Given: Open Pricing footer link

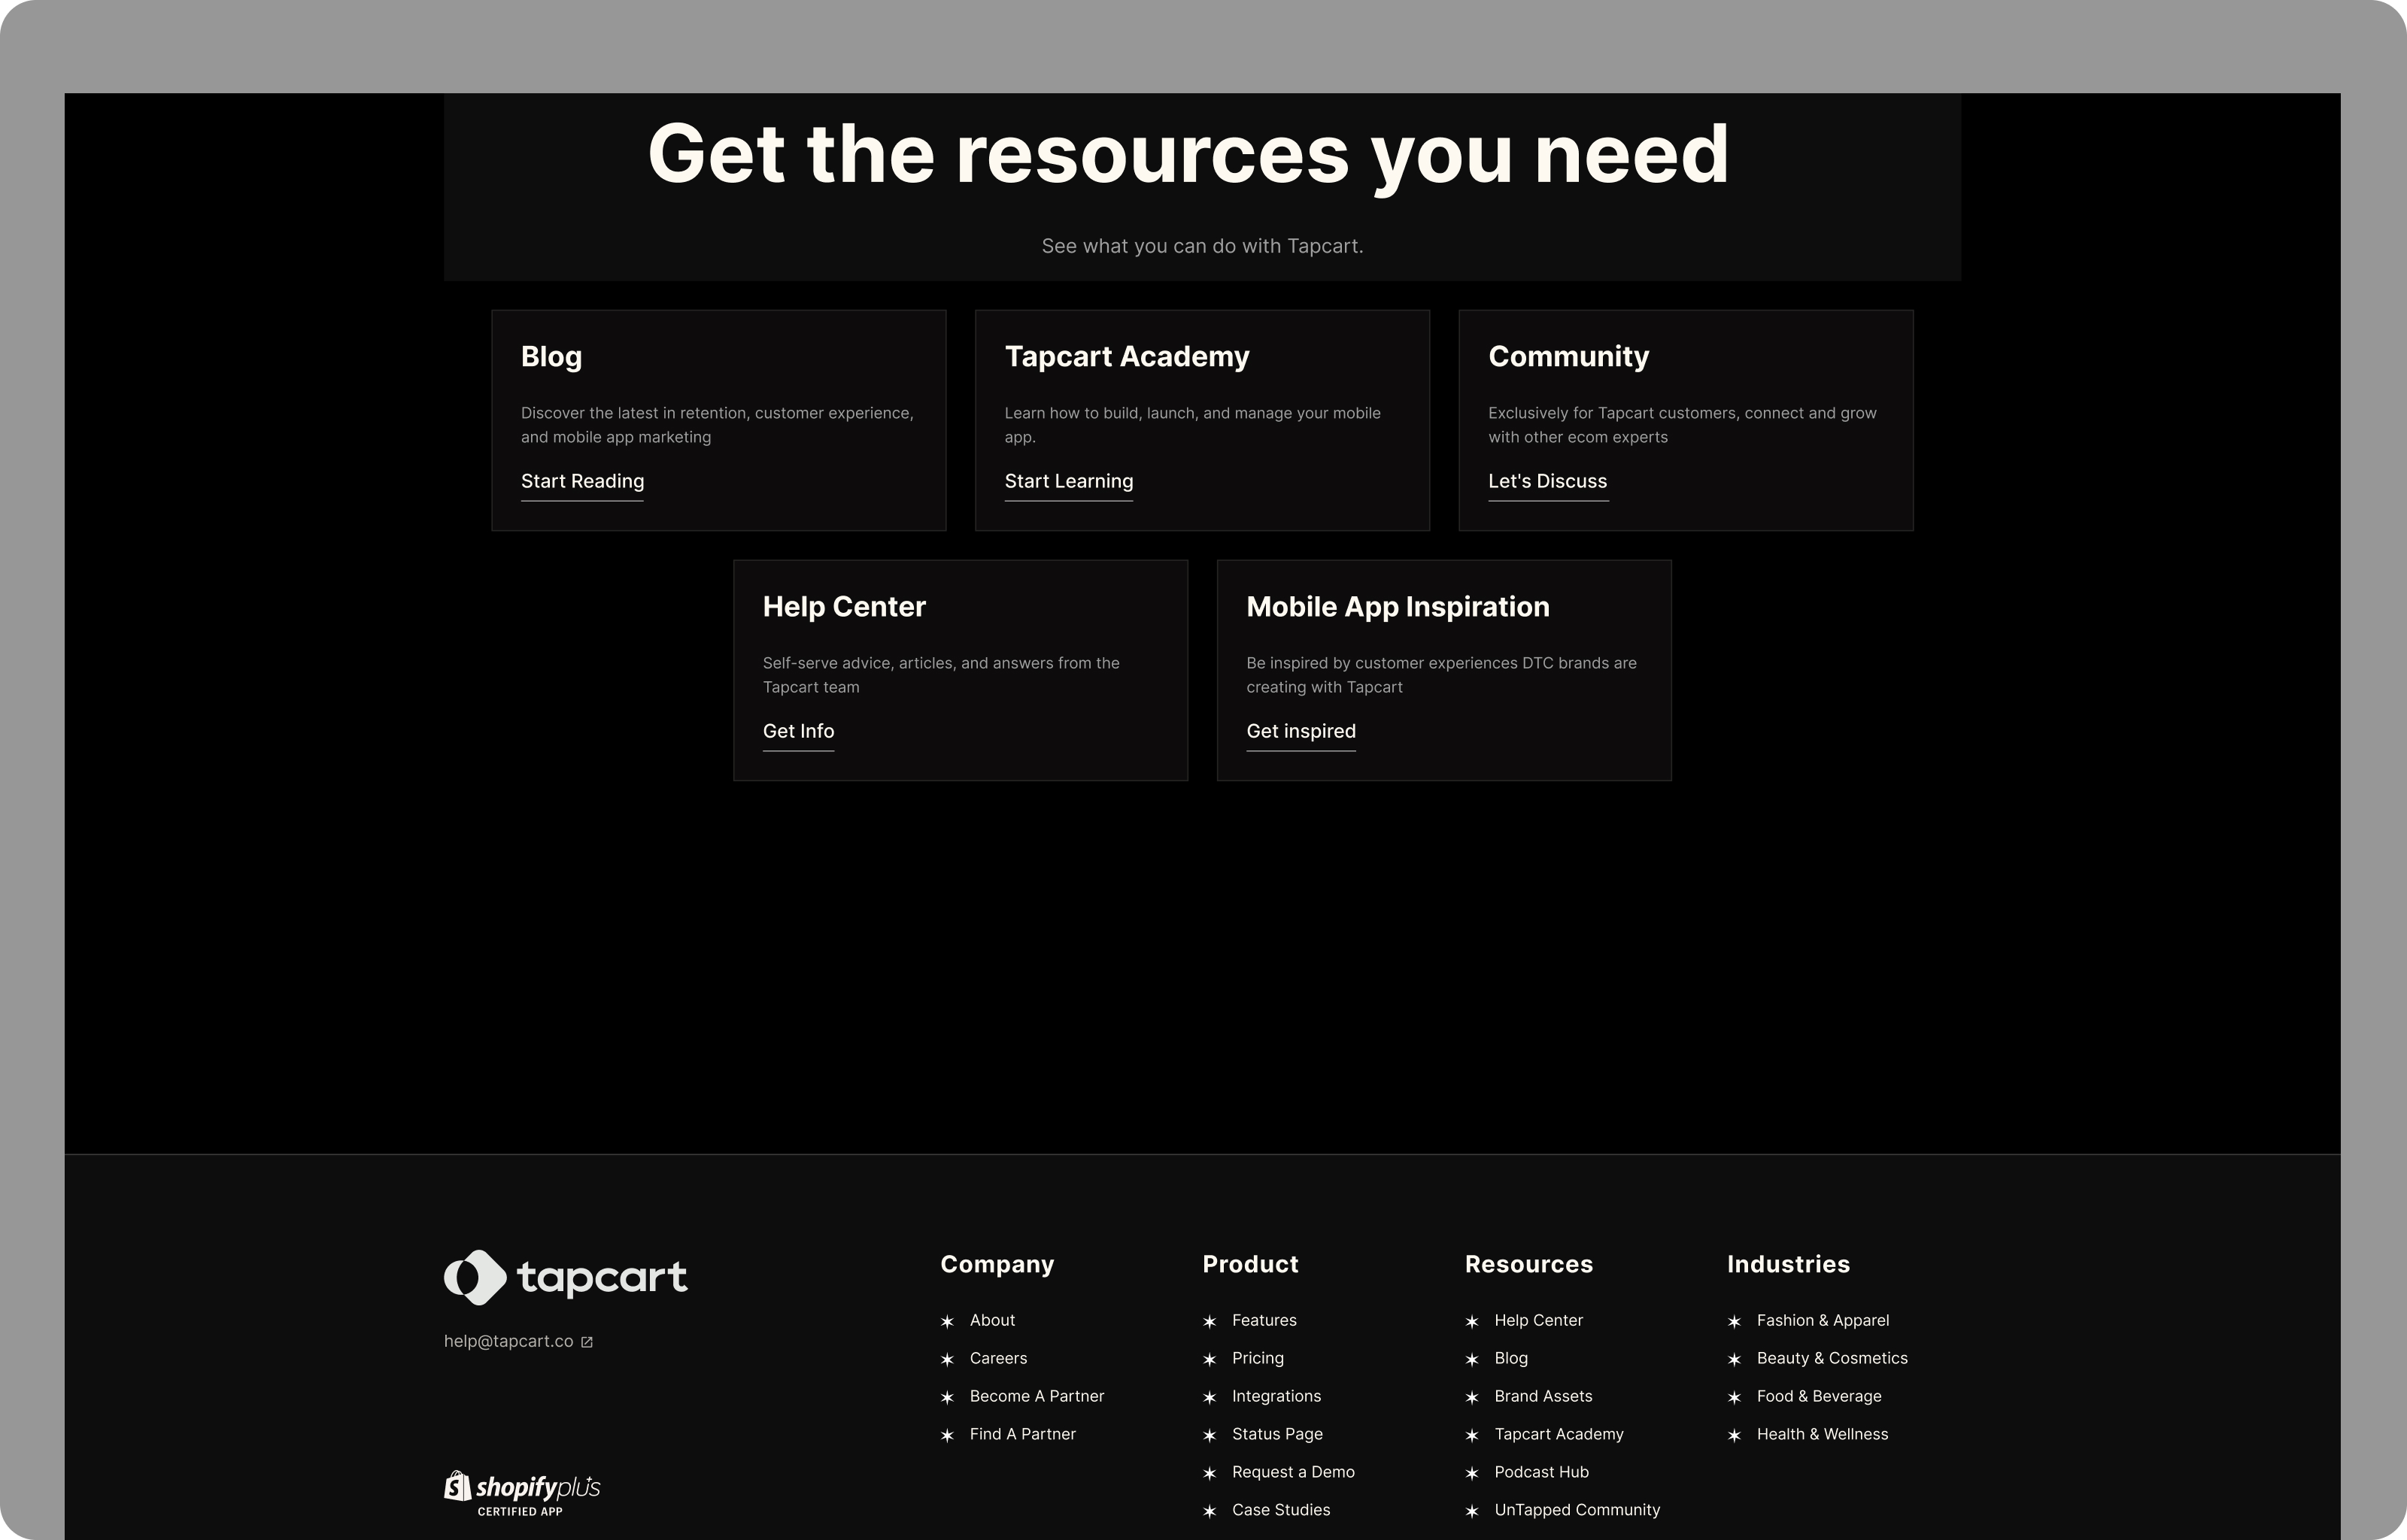Looking at the screenshot, I should (x=1257, y=1358).
